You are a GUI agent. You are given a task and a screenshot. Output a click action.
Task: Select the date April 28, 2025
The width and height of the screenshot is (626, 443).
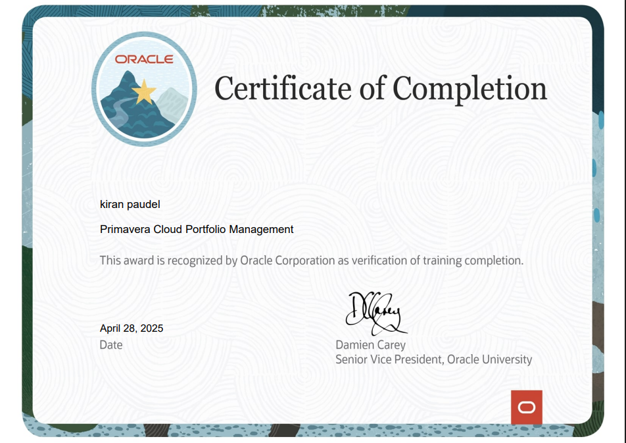pyautogui.click(x=132, y=328)
